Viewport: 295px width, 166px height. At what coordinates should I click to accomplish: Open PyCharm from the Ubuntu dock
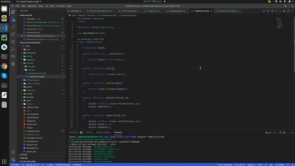click(4, 37)
